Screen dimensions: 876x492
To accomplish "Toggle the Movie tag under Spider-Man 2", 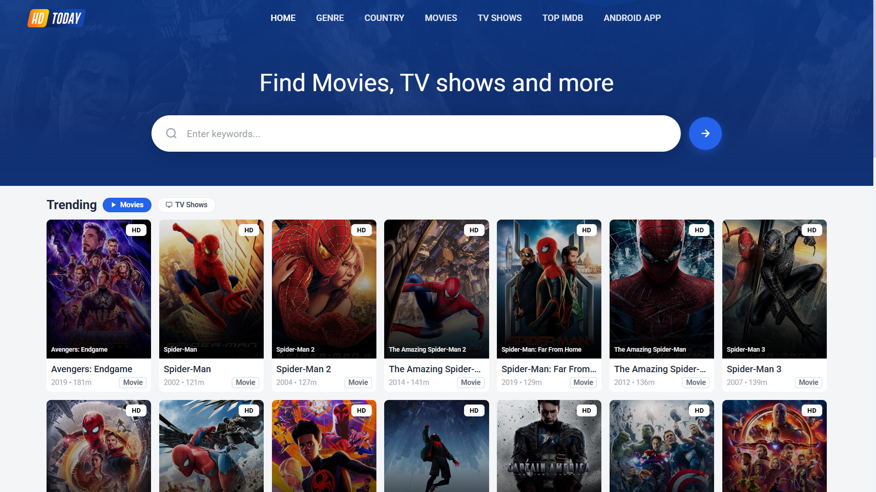I will click(358, 382).
